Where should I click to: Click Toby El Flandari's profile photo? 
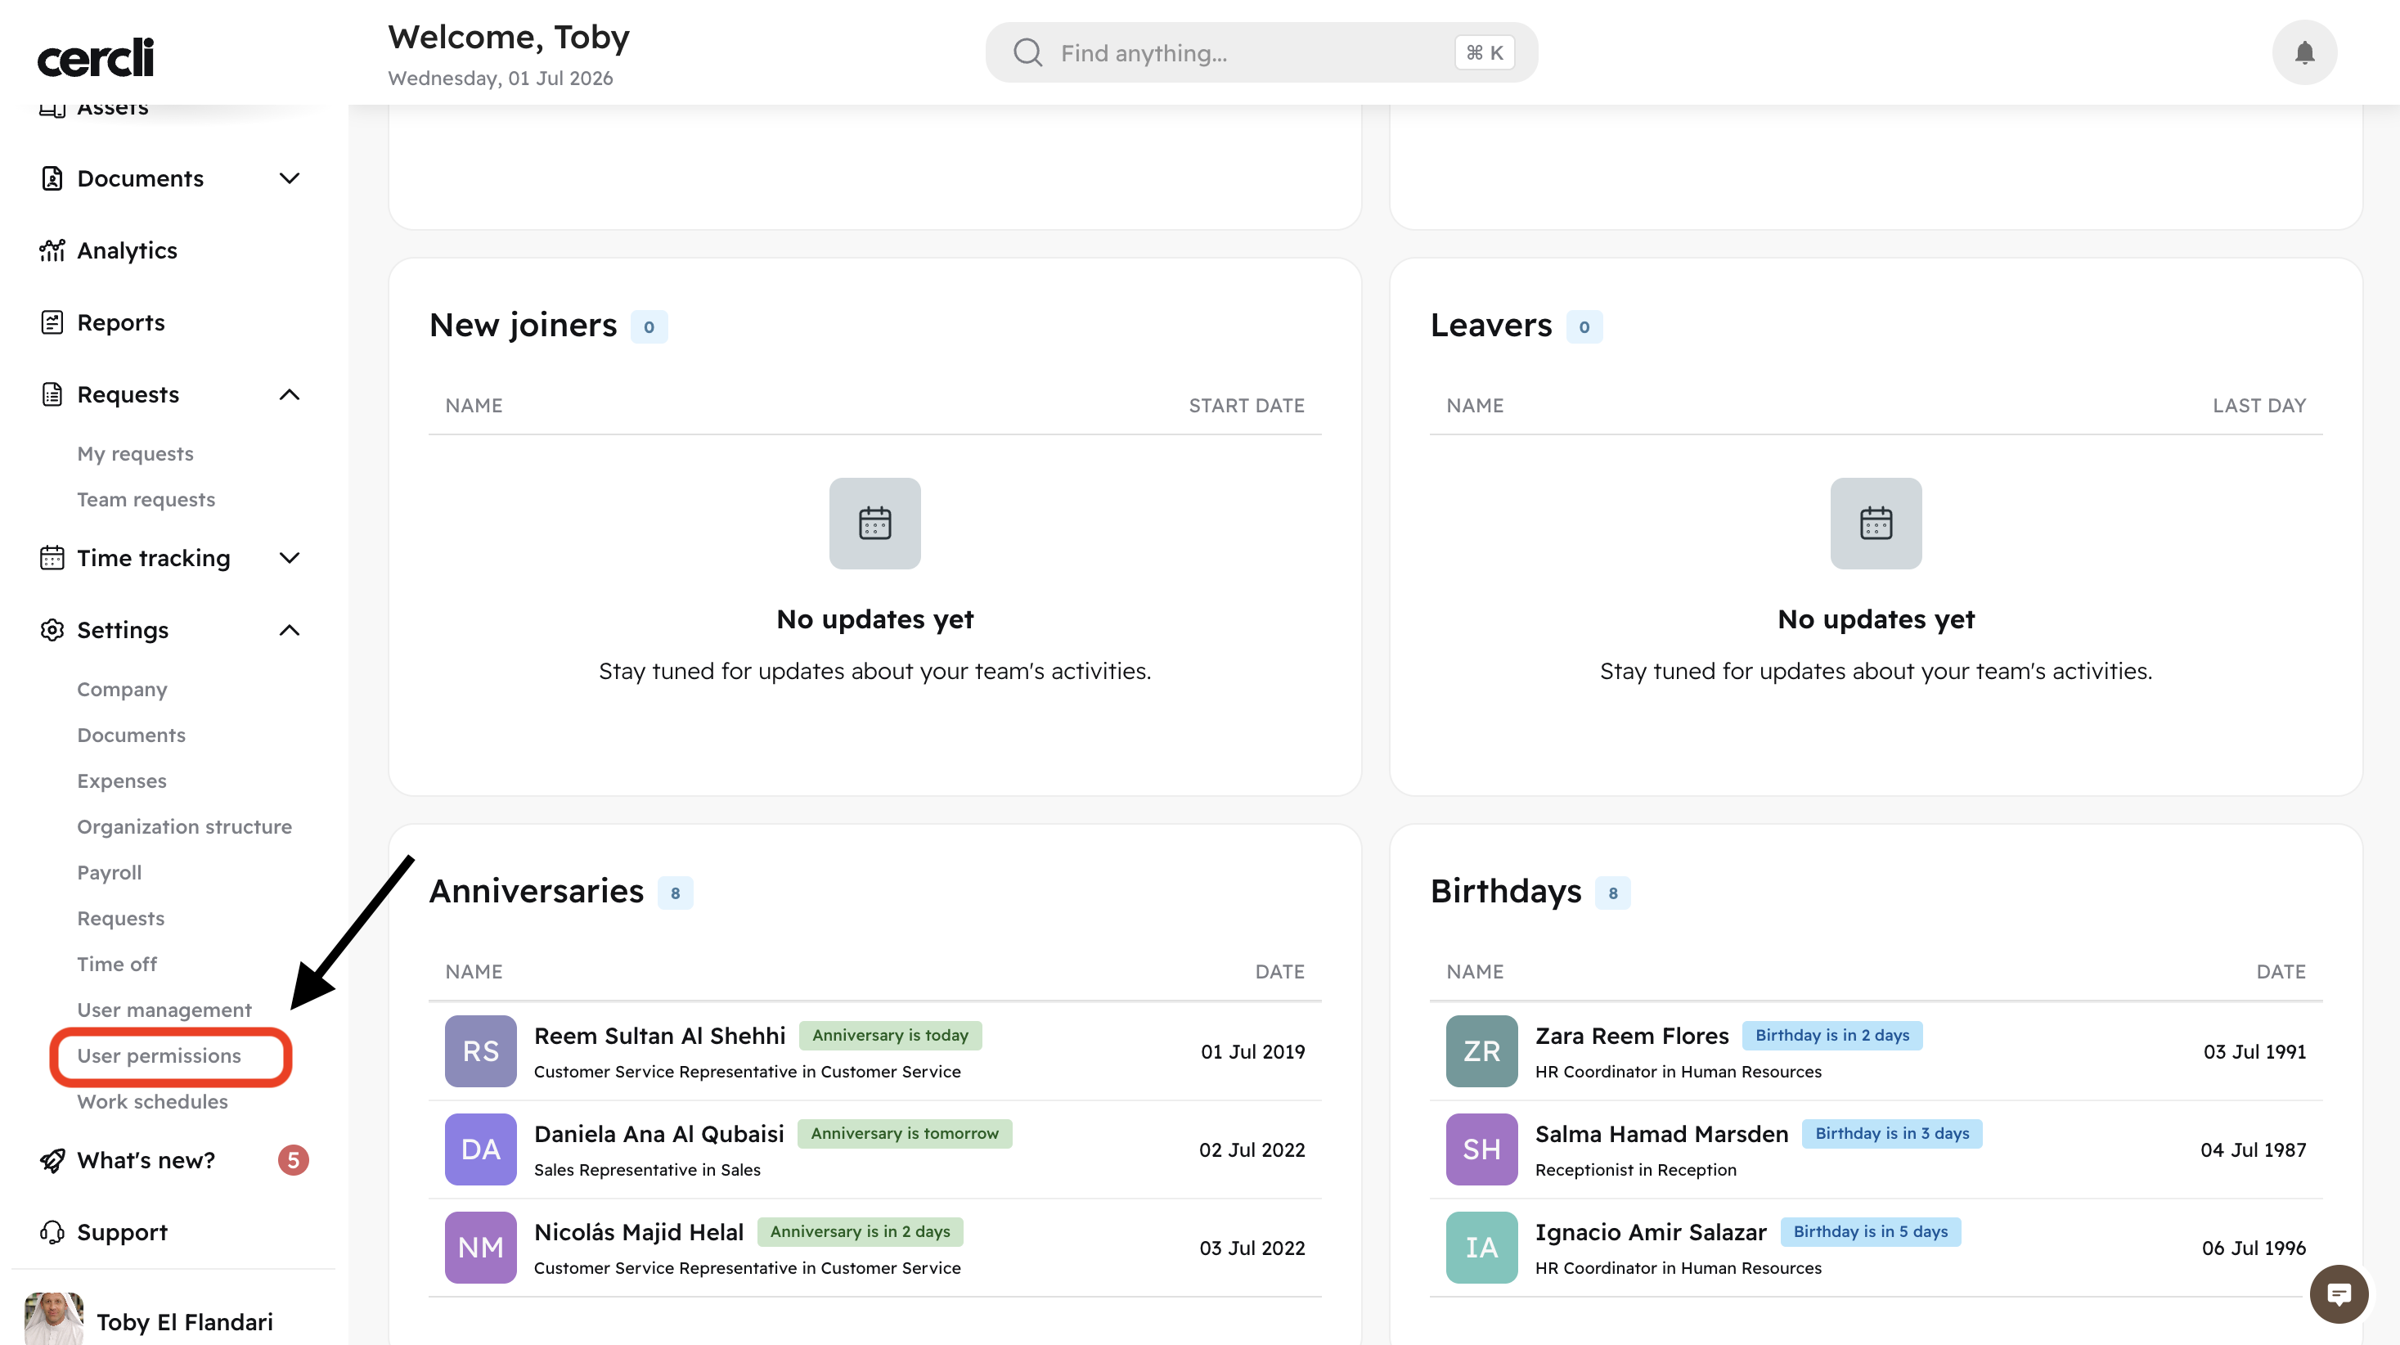[x=54, y=1320]
